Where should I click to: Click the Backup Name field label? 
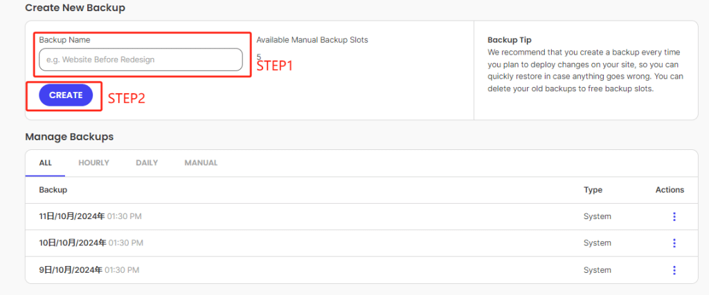(x=64, y=40)
